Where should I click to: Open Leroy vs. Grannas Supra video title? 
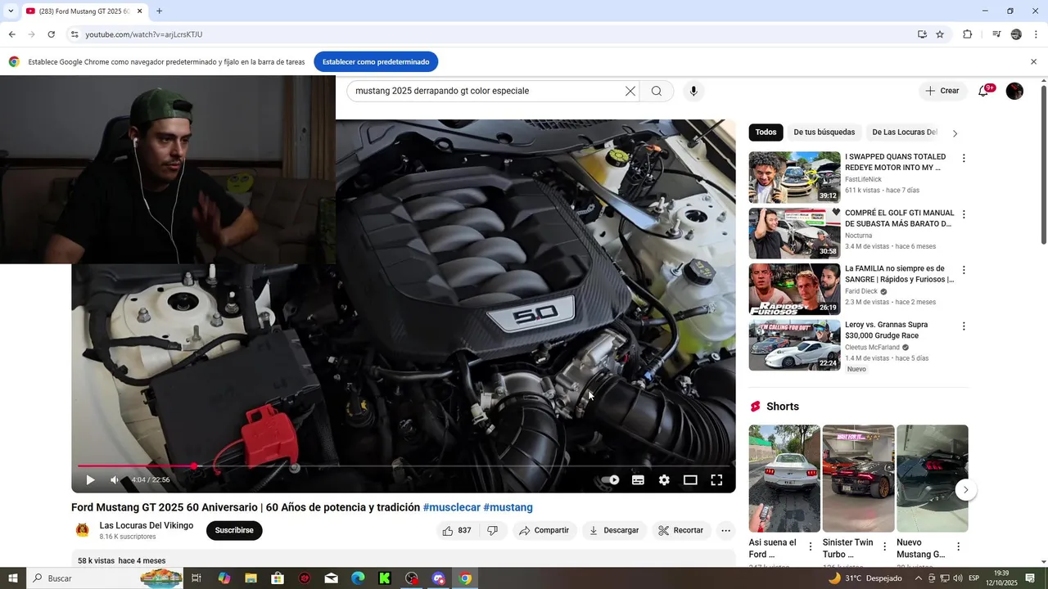(887, 330)
